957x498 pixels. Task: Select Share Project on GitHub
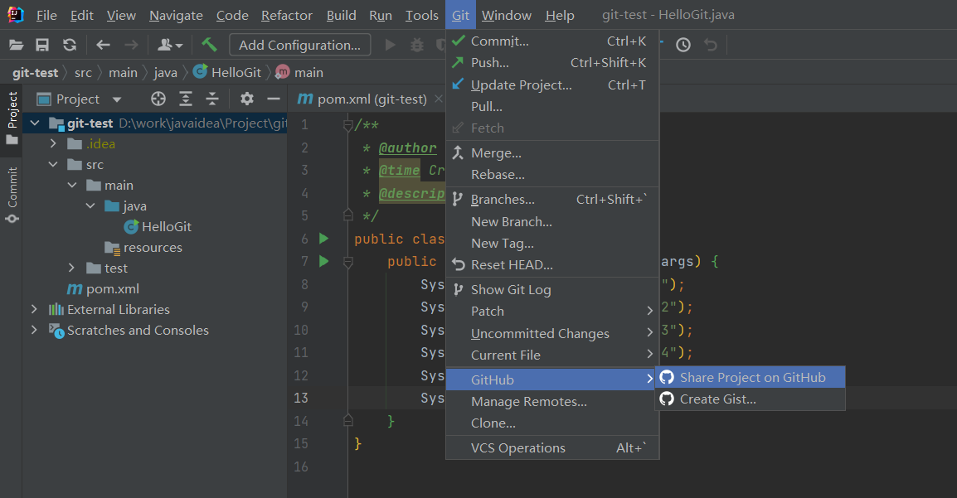click(752, 378)
